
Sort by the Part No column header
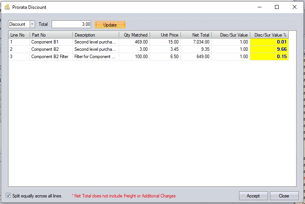click(x=51, y=35)
